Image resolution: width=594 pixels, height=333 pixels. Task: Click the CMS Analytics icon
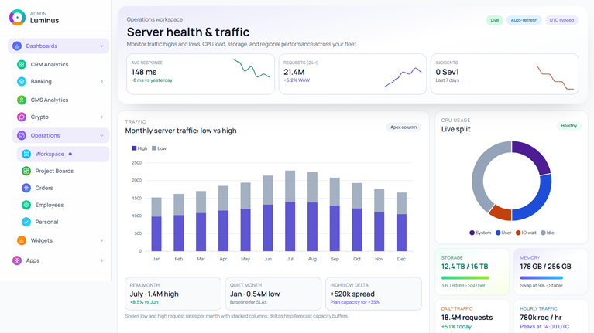tap(22, 100)
